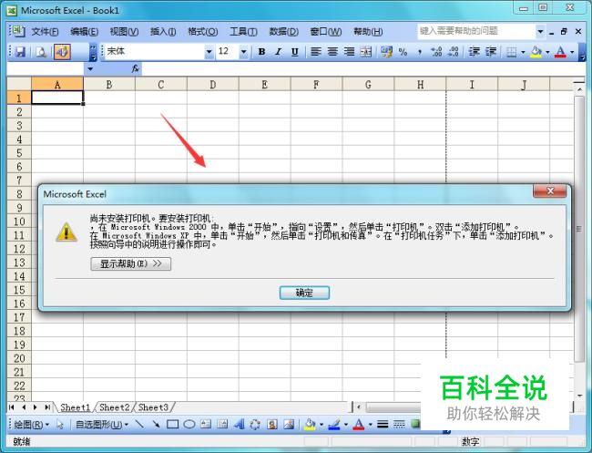Image resolution: width=592 pixels, height=453 pixels.
Task: Apply the red font color in formatting toolbar
Action: click(561, 52)
